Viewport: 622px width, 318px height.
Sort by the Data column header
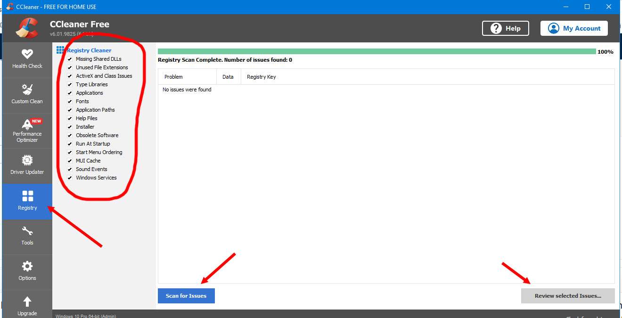(x=229, y=77)
